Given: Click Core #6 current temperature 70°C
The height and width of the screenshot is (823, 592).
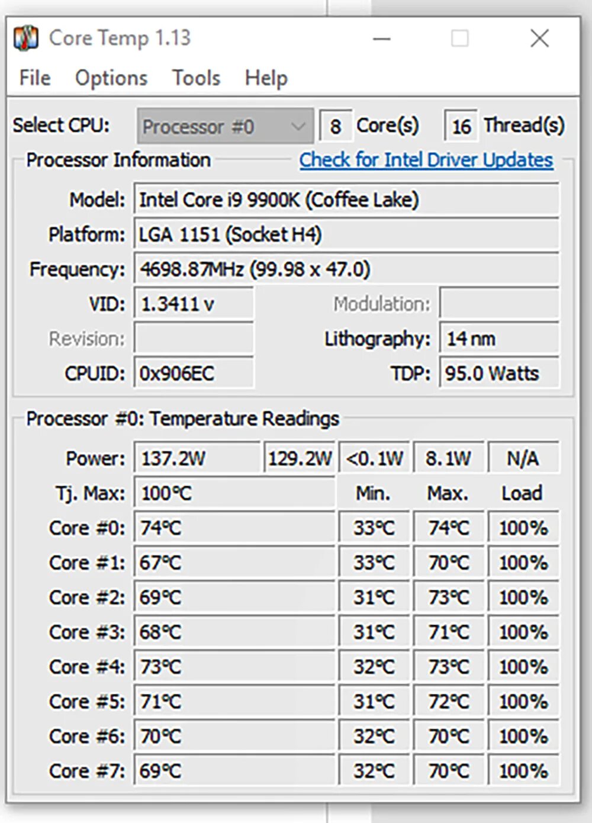Looking at the screenshot, I should (x=234, y=737).
